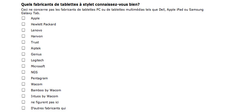Select the Lenovo checkbox
Viewport: 231px width, 112px height.
(23, 30)
